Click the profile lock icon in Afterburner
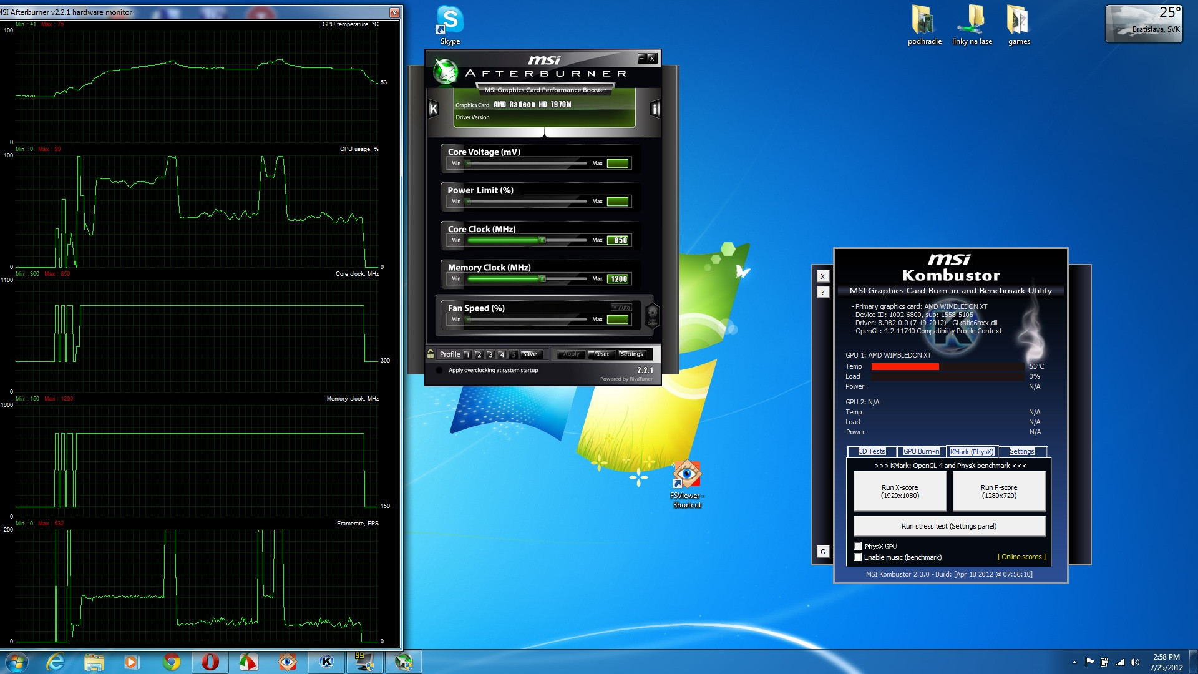 tap(431, 354)
